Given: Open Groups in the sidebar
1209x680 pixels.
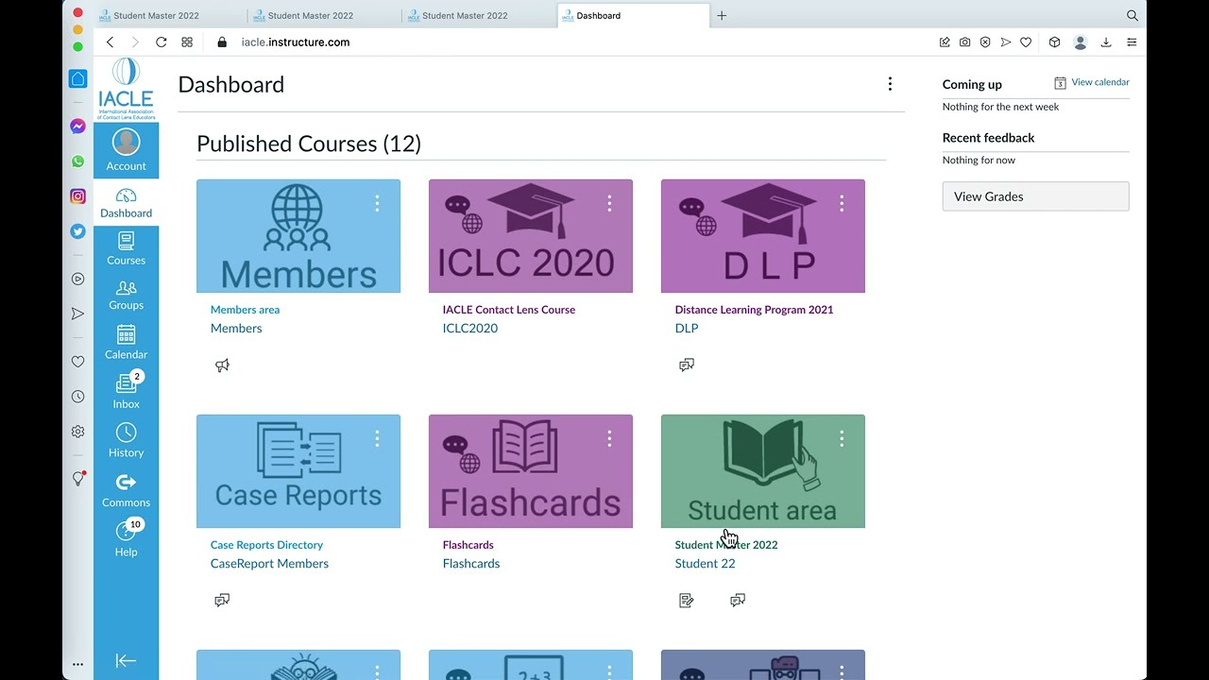Looking at the screenshot, I should tap(126, 296).
